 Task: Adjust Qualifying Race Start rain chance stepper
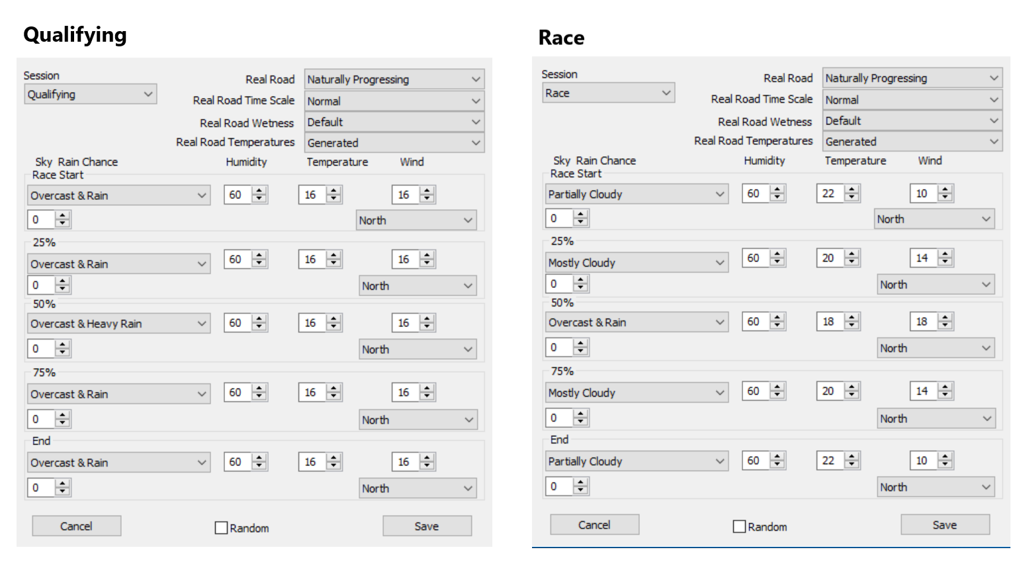tap(63, 219)
